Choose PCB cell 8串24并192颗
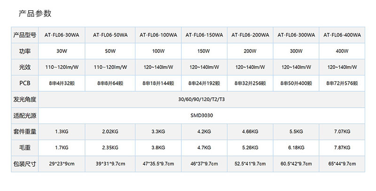The image size is (376, 191). click(x=204, y=83)
